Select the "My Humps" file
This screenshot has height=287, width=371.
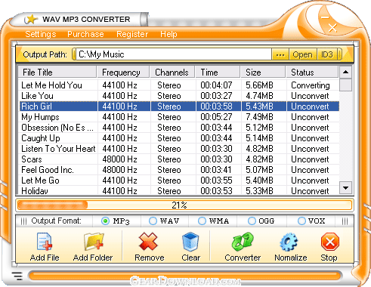[x=179, y=117]
